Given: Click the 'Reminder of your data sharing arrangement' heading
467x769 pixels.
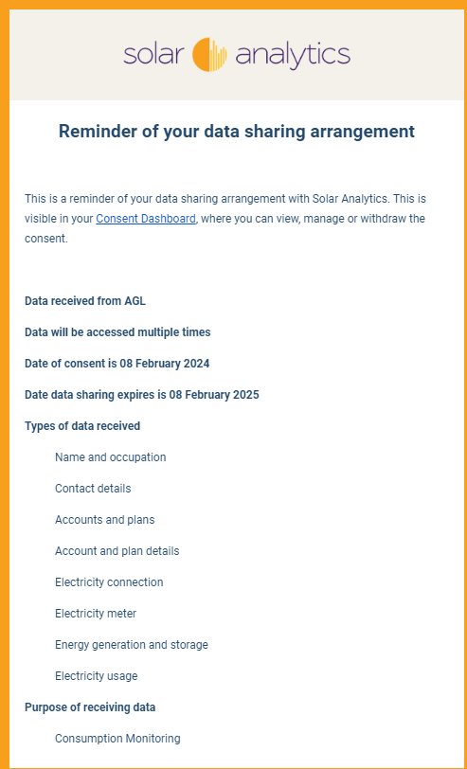Looking at the screenshot, I should coord(237,132).
